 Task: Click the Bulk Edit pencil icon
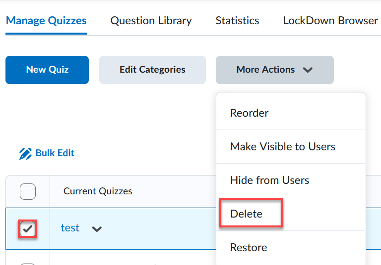(25, 153)
